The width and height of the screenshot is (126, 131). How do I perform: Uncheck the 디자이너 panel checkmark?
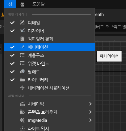pos(12,31)
